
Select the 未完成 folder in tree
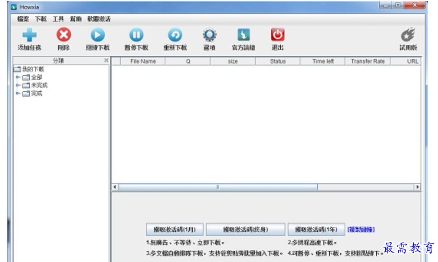pyautogui.click(x=35, y=85)
